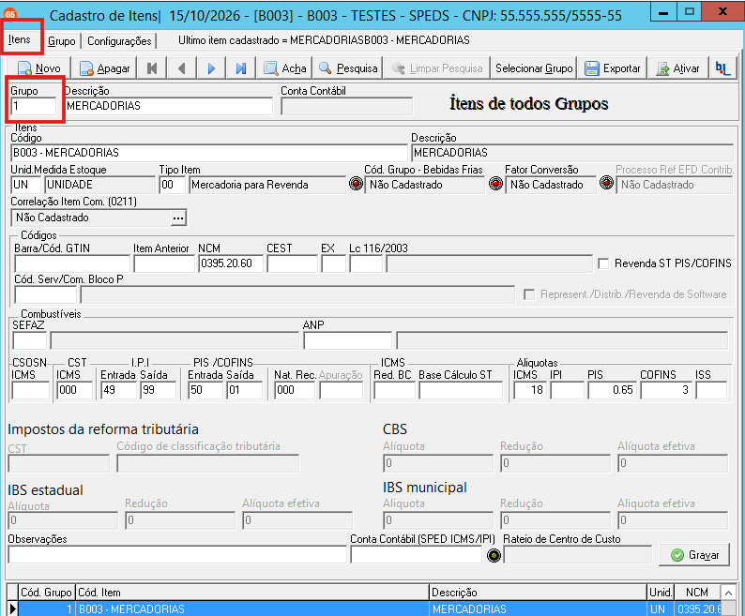Click the bL icon at toolbar end

coord(722,68)
